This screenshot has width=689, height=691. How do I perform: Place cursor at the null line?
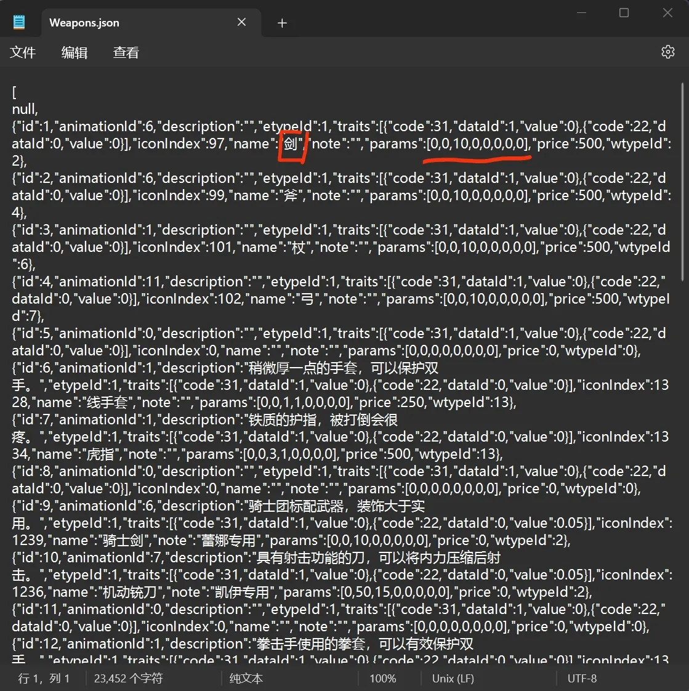coord(25,110)
